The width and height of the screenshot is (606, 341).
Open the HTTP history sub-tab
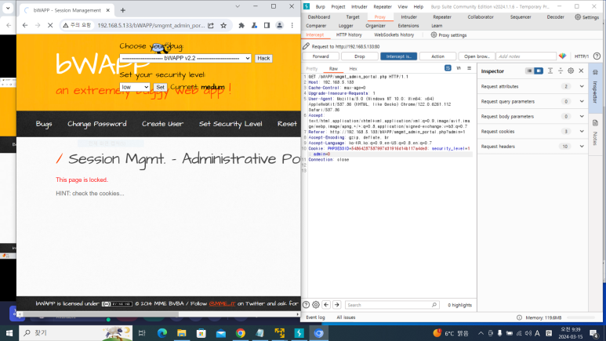349,34
